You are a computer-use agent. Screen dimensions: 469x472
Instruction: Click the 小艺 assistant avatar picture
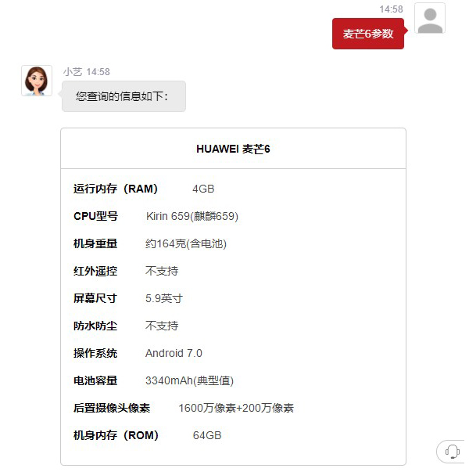(37, 81)
